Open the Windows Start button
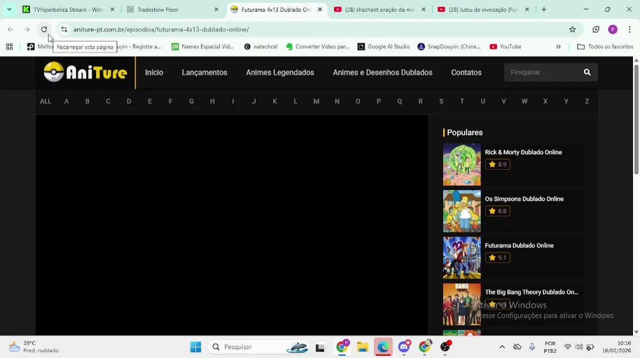This screenshot has height=358, width=640. [x=195, y=347]
